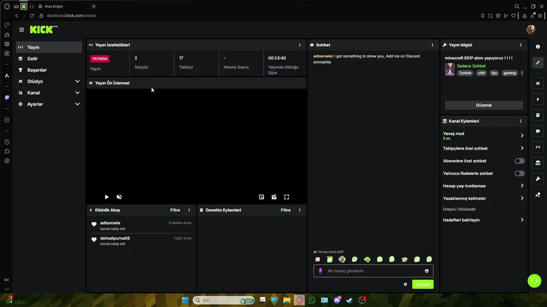This screenshot has width=547, height=307.
Task: Open Hesap yaşı kısıtlaması settings
Action: [x=483, y=186]
